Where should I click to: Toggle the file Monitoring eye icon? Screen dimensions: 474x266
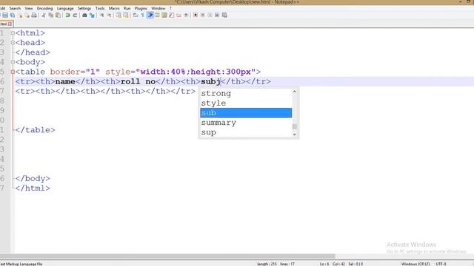(x=186, y=15)
